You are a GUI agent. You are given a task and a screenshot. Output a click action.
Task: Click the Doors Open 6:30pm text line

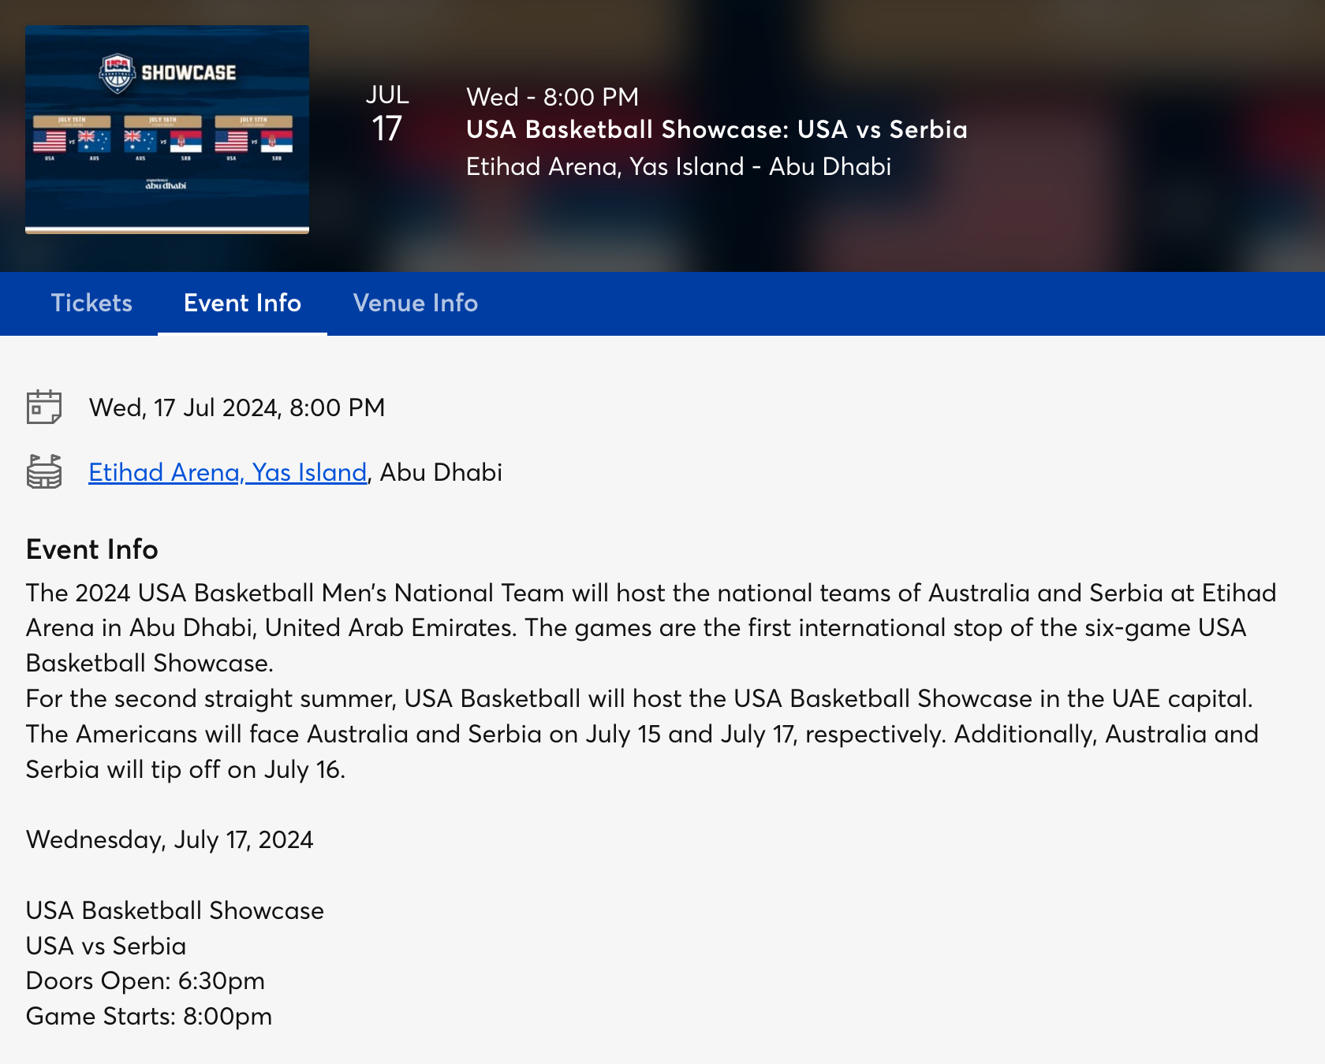pos(145,980)
